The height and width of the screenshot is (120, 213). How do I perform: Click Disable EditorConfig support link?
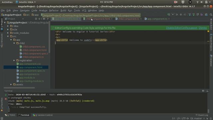pyautogui.click(x=181, y=28)
